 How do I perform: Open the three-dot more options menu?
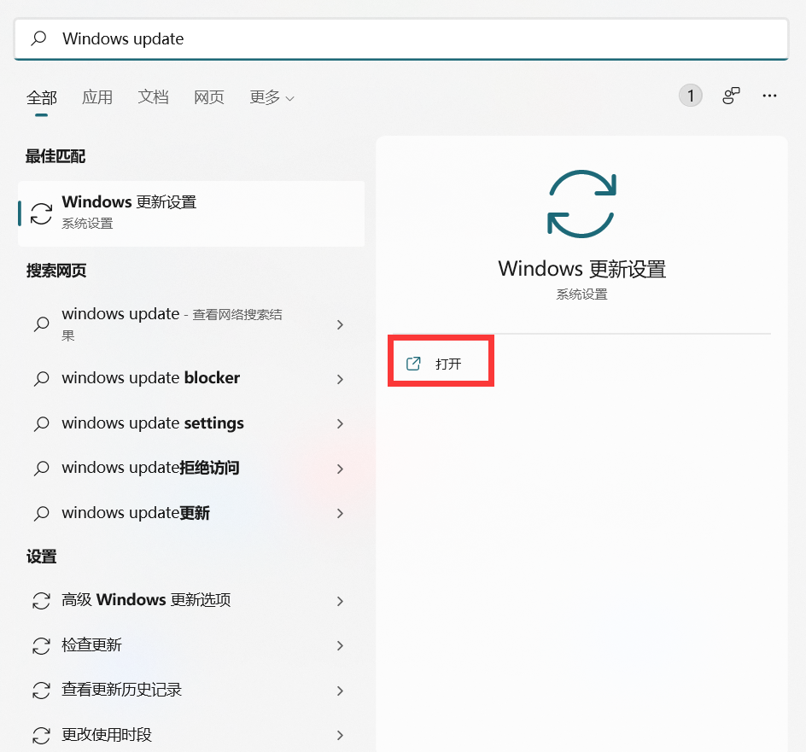[769, 96]
